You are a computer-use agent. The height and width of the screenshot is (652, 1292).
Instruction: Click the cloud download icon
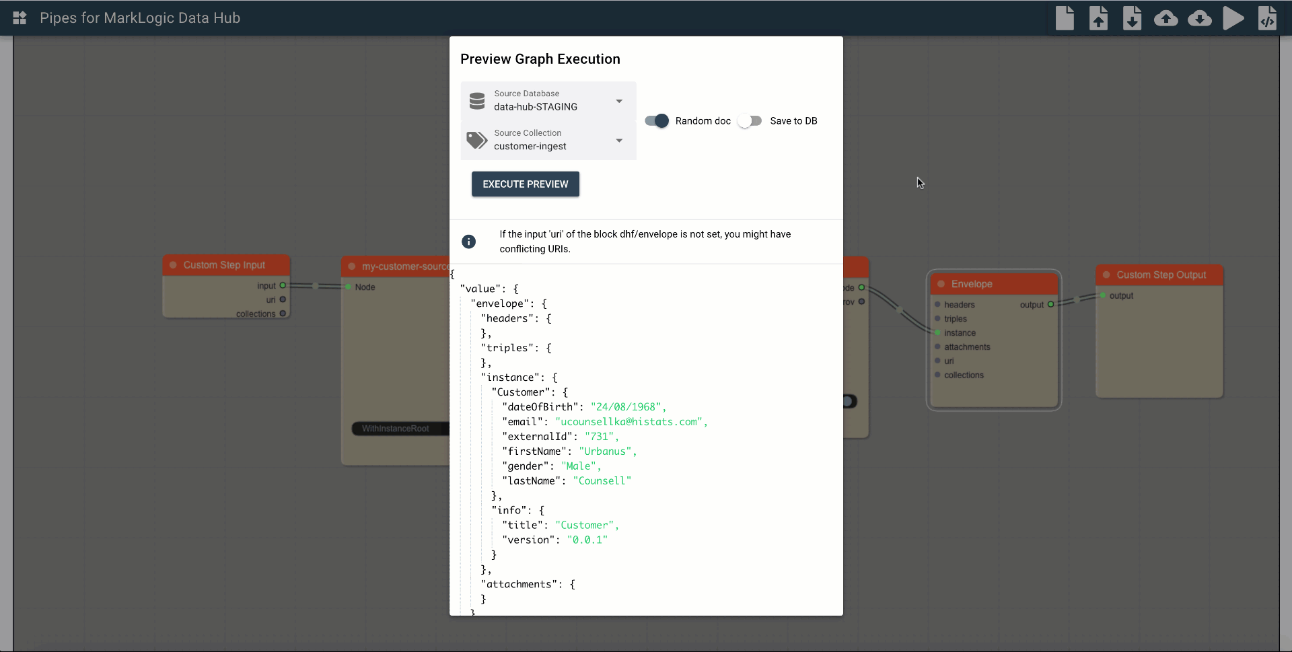(x=1199, y=18)
